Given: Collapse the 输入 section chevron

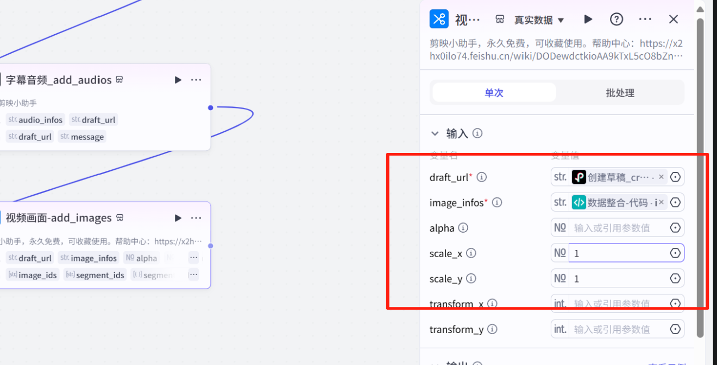Looking at the screenshot, I should click(435, 133).
